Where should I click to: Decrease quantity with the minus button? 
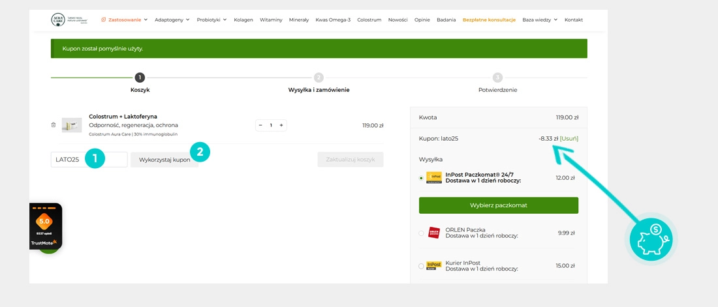click(x=260, y=125)
